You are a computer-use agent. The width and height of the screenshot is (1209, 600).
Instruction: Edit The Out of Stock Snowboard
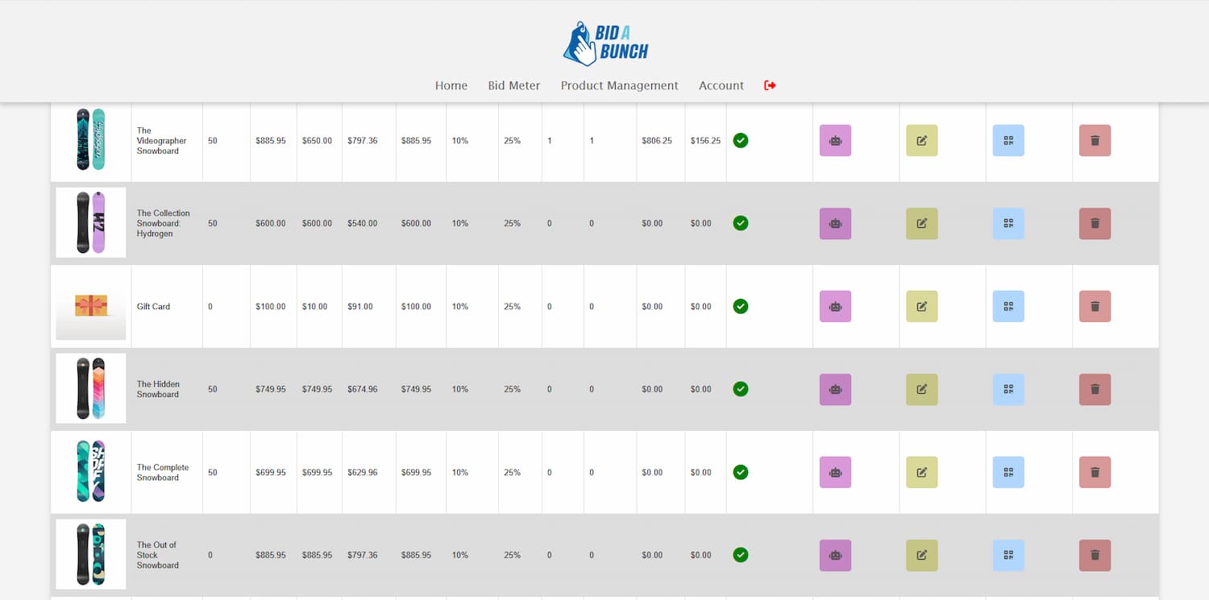point(921,556)
